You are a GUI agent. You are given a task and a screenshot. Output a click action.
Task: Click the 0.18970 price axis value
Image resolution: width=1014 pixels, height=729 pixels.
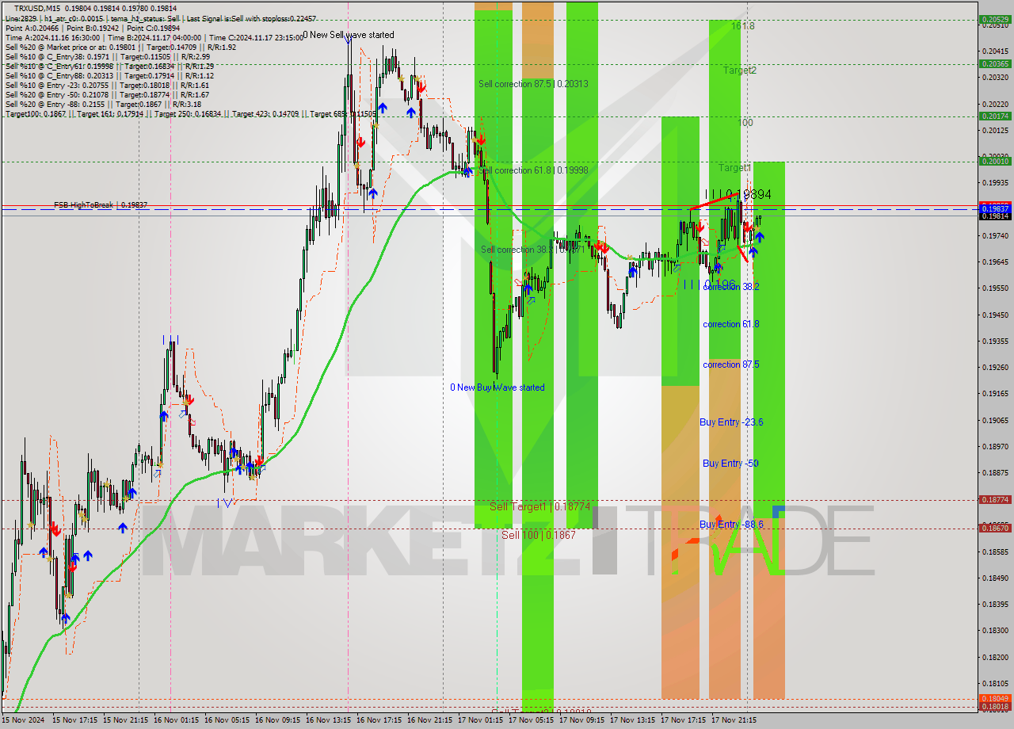[994, 447]
